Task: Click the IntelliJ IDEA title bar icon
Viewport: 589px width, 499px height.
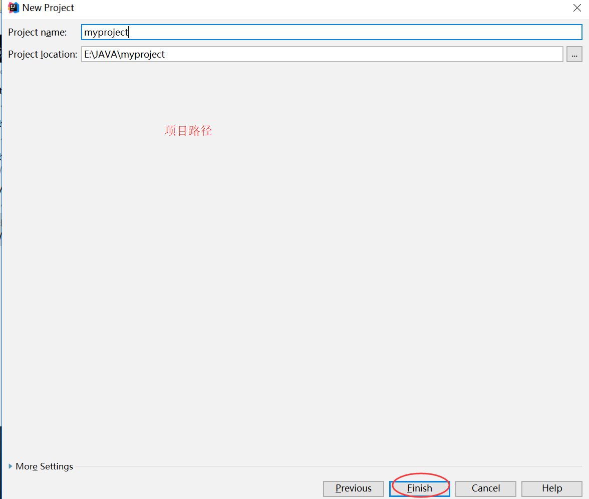Action: pyautogui.click(x=14, y=8)
